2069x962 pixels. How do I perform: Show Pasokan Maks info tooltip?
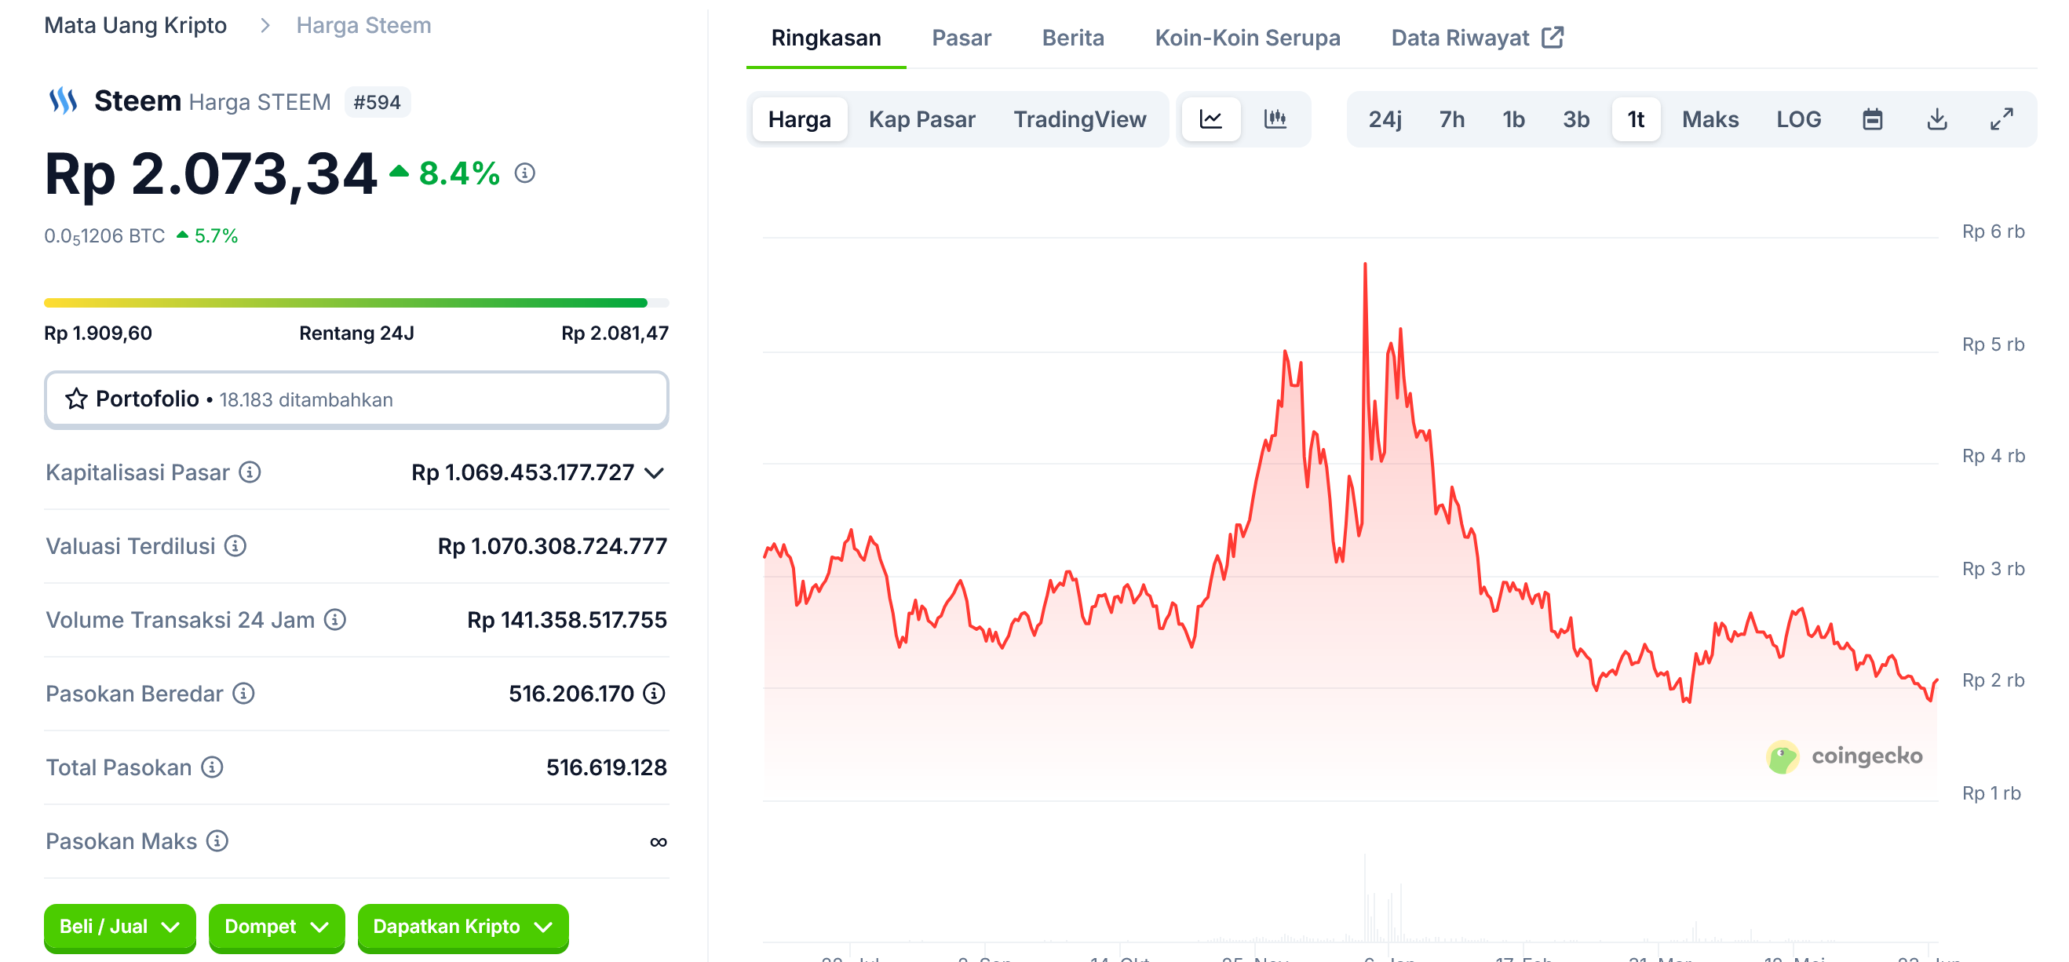(x=217, y=841)
